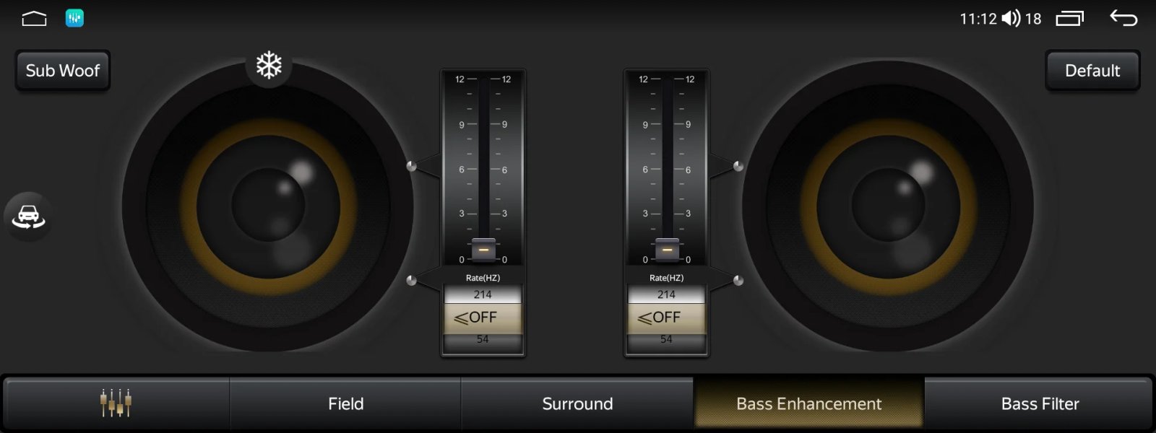Select the left rate OFF value
Viewport: 1156px width, 433px height.
pos(483,318)
